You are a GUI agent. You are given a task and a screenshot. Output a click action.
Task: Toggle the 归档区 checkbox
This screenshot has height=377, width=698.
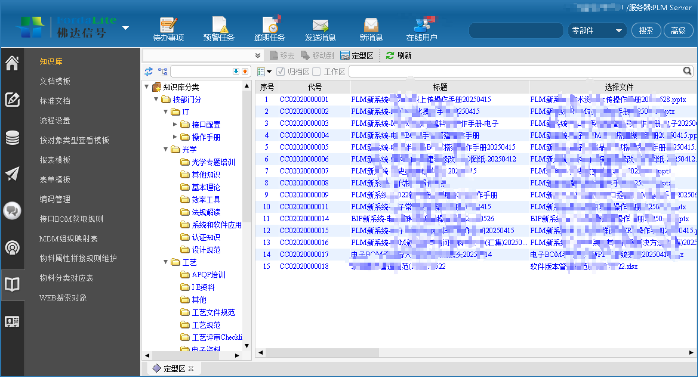pos(281,72)
